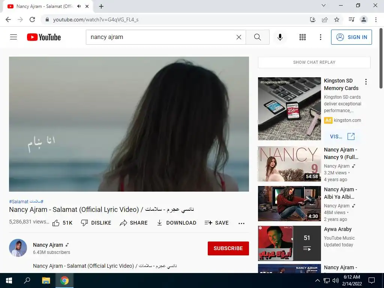
Task: Click the video player to pause
Action: tap(129, 124)
